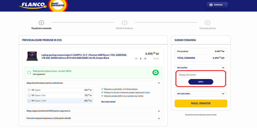The image size is (257, 128).
Task: Click the Reparare cu prioritate checkmark text
Action: [121, 89]
